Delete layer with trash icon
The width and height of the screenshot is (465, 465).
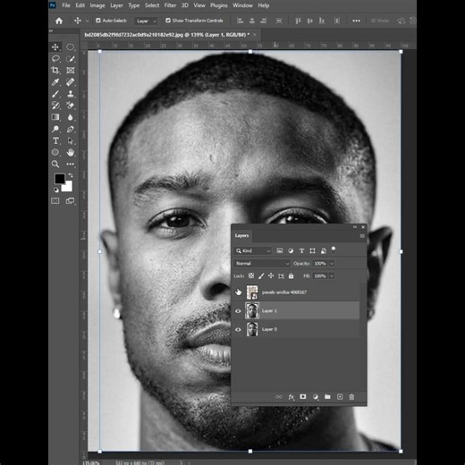tap(351, 397)
